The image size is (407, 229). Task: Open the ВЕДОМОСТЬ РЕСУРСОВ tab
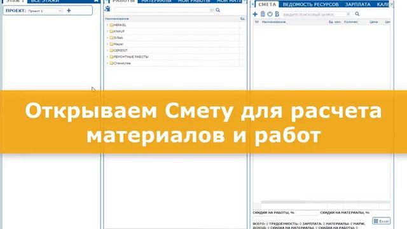[311, 4]
